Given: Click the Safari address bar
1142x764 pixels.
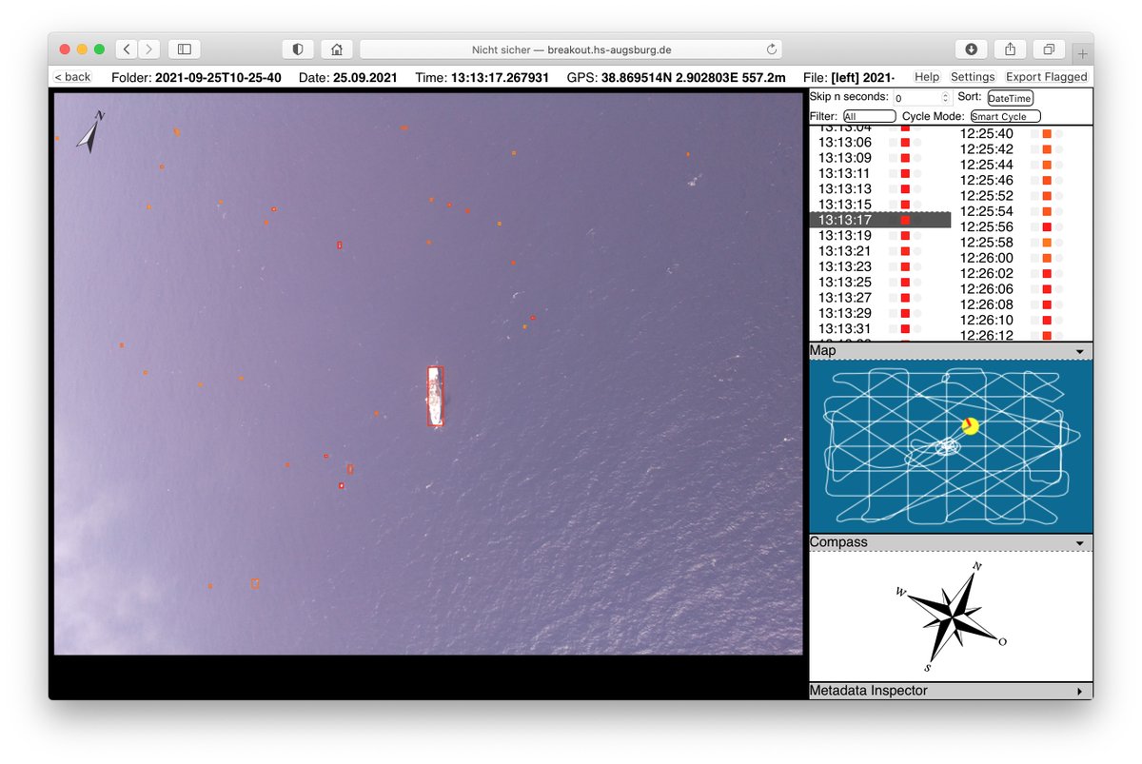Looking at the screenshot, I should 571,49.
